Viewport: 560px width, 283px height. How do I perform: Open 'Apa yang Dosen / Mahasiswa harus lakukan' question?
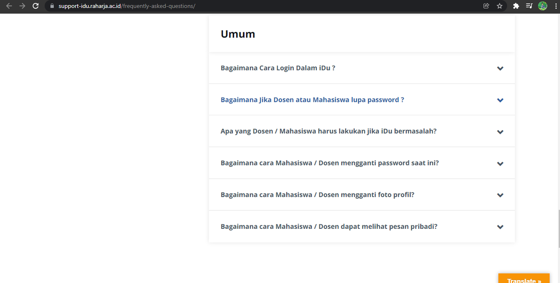pyautogui.click(x=329, y=131)
